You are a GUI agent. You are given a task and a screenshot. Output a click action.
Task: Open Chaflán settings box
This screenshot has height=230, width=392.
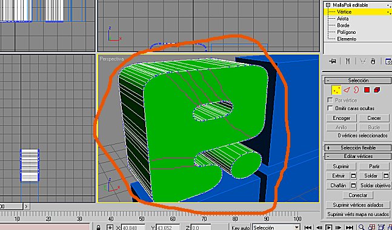coord(353,186)
